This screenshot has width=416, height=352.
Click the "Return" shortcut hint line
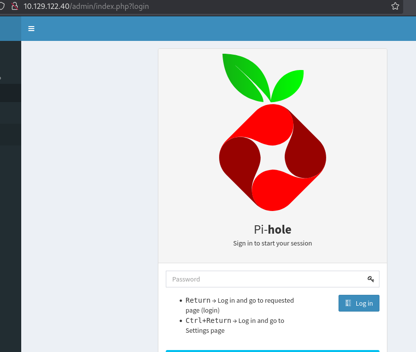pyautogui.click(x=239, y=305)
